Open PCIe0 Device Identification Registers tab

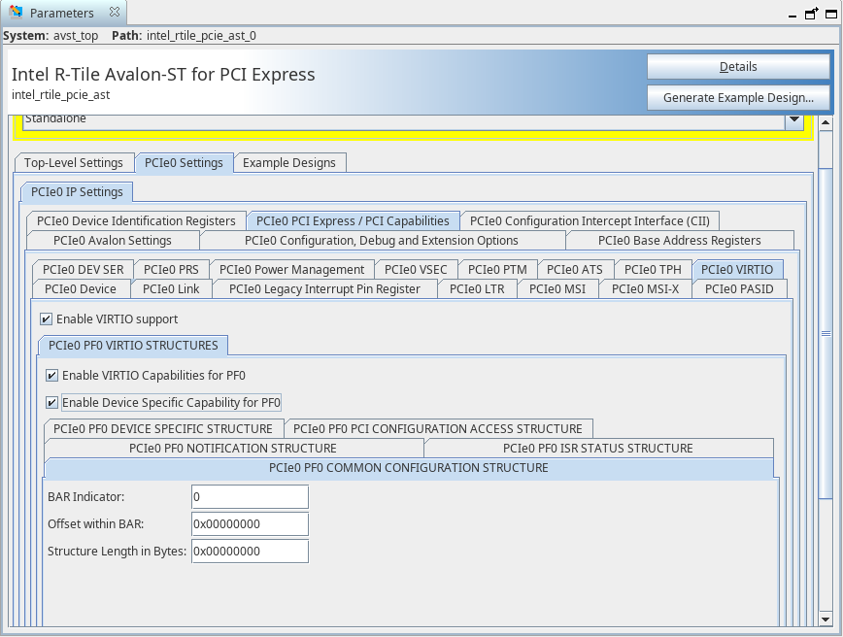pos(136,221)
